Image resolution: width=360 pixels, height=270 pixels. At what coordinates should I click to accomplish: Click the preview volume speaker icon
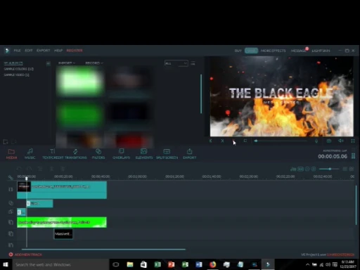click(341, 141)
